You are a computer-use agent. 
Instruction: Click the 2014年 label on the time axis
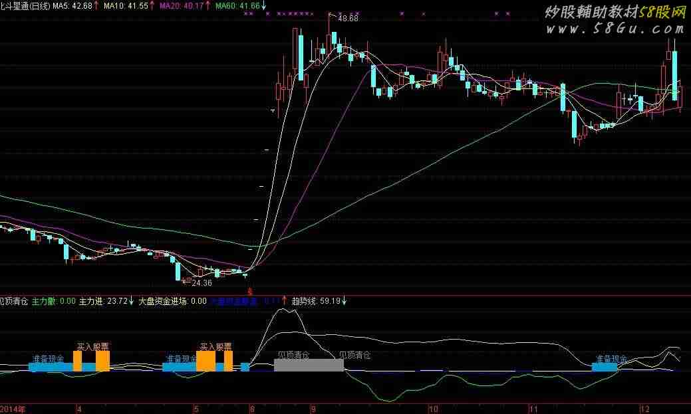click(15, 407)
